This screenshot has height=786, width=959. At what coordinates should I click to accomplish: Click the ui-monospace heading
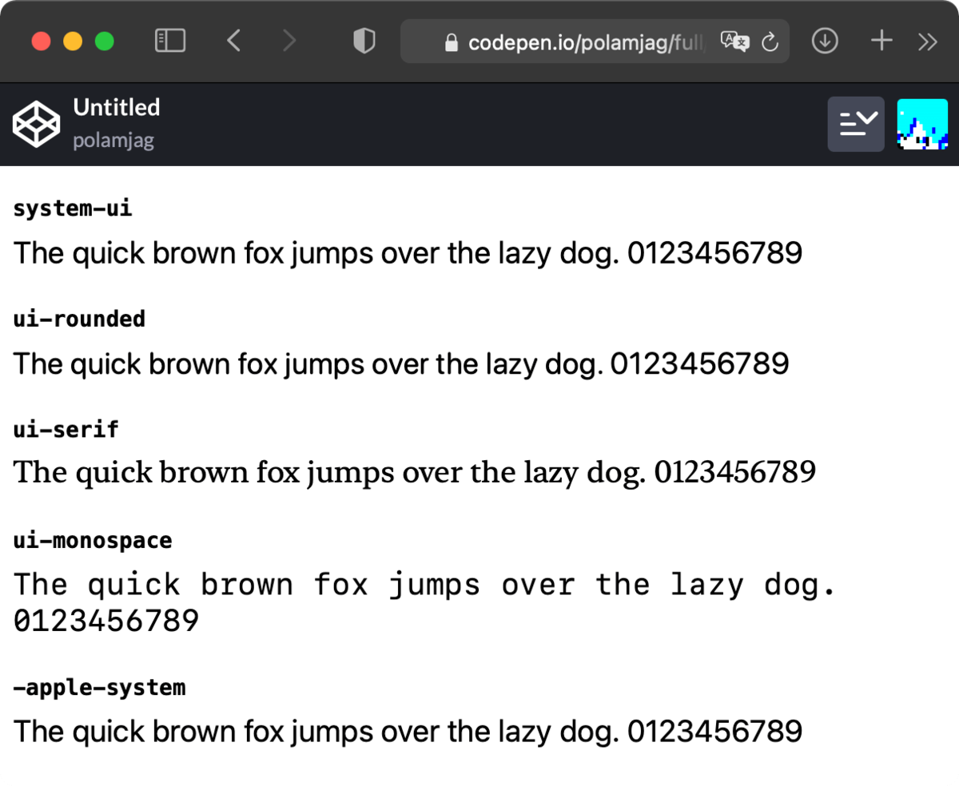(93, 541)
